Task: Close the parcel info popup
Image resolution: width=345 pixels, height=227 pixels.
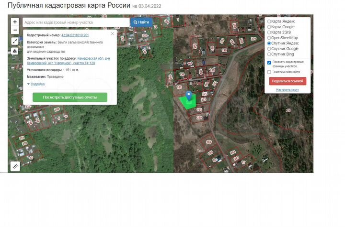Action: coord(113,33)
